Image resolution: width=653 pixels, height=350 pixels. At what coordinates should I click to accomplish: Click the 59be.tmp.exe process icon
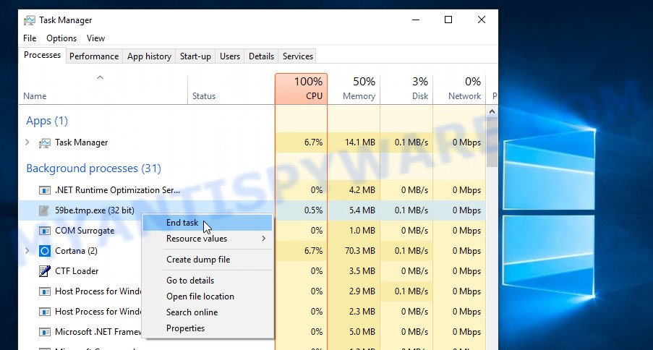coord(45,210)
